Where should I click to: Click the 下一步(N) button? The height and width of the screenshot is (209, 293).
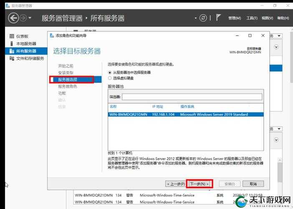(x=199, y=184)
